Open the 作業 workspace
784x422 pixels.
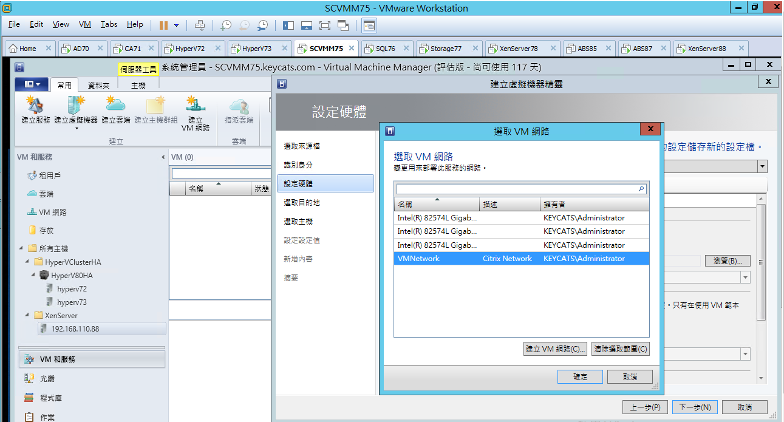click(x=92, y=417)
